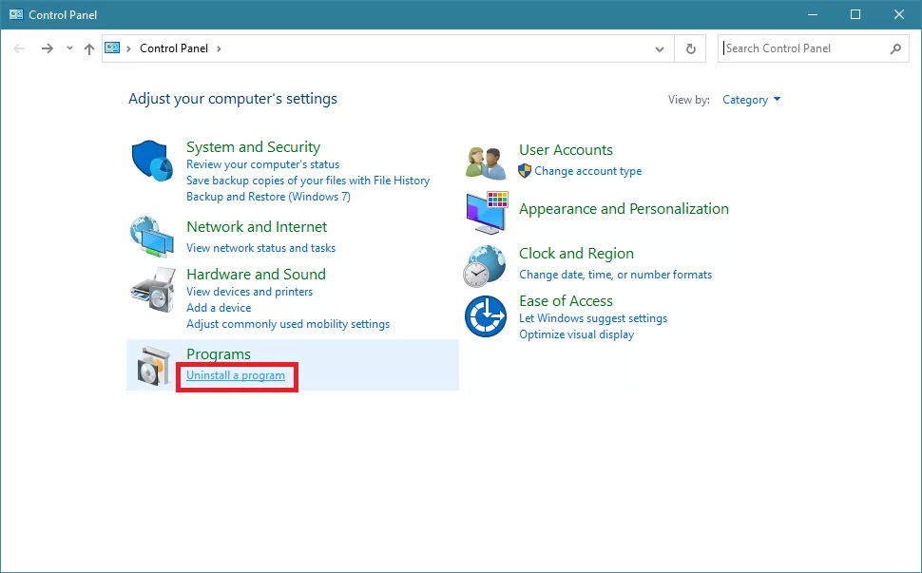This screenshot has width=922, height=573.
Task: Click the Clock and Region icon
Action: pyautogui.click(x=485, y=266)
